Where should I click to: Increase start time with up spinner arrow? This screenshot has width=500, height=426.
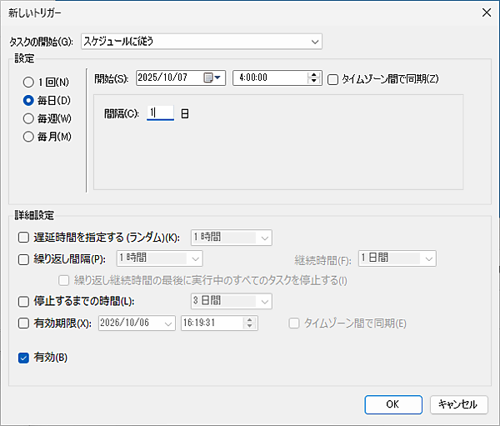click(314, 75)
